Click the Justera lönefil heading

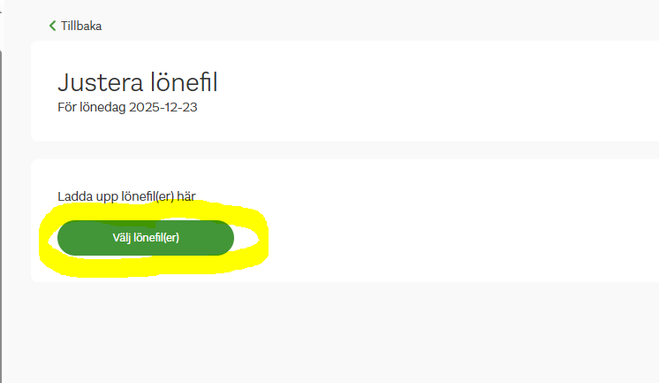(137, 83)
